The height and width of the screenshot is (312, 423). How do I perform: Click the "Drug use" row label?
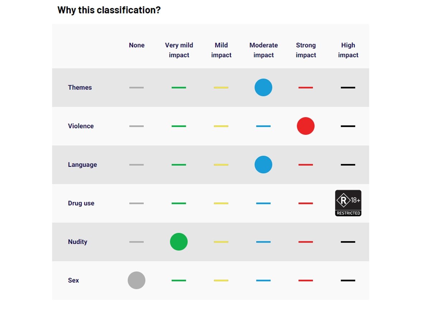pos(81,203)
